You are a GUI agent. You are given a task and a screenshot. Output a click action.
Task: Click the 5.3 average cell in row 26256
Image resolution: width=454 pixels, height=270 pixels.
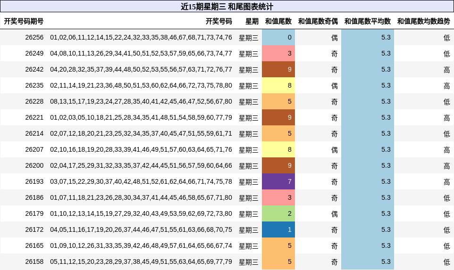click(x=368, y=37)
